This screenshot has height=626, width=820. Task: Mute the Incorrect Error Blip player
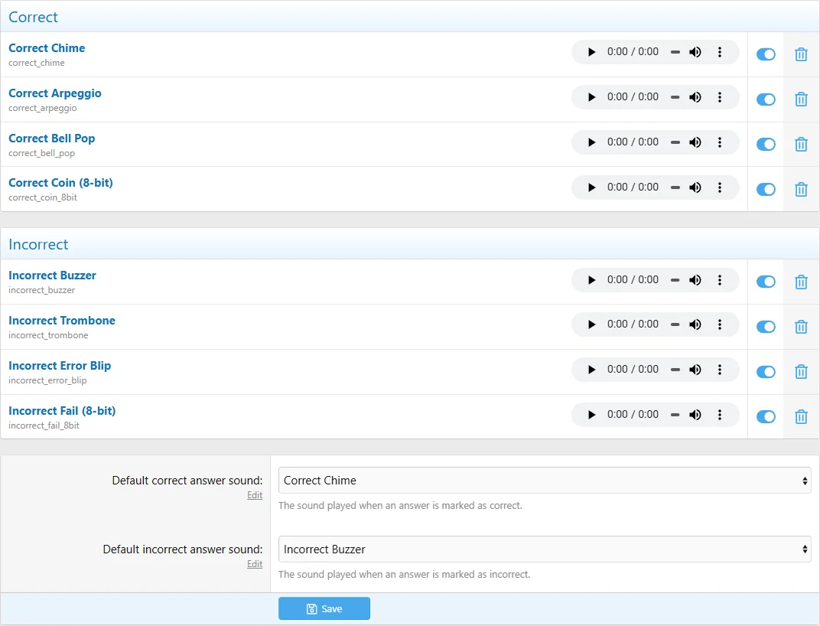pos(695,370)
